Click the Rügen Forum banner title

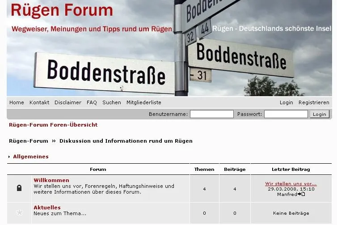pyautogui.click(x=62, y=10)
